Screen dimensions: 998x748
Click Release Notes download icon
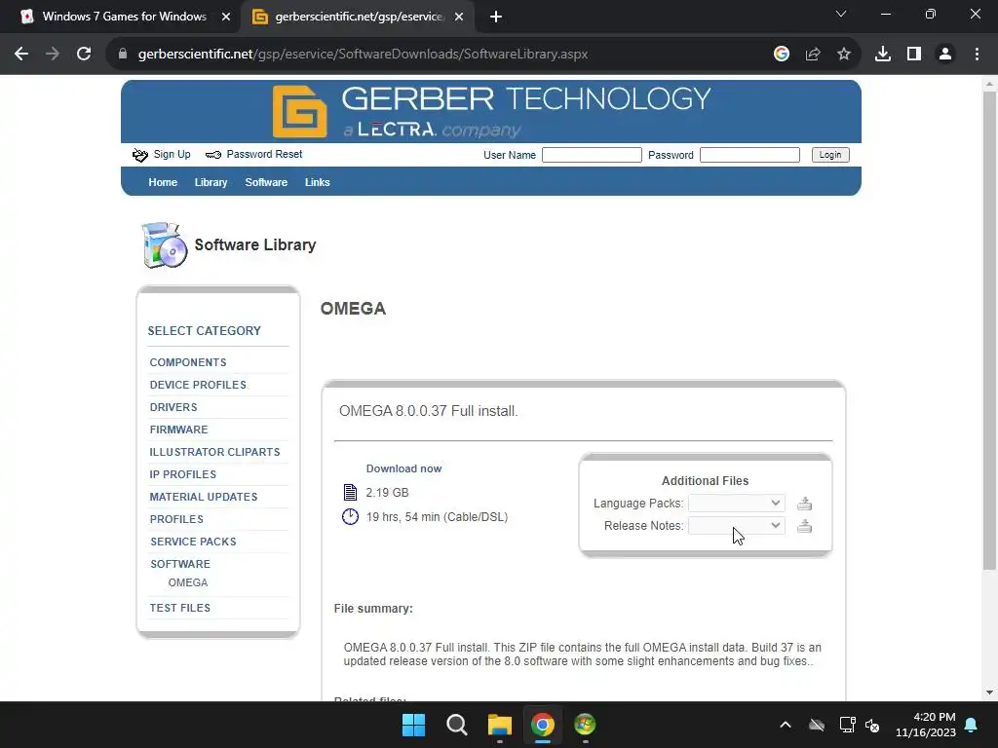coord(804,526)
